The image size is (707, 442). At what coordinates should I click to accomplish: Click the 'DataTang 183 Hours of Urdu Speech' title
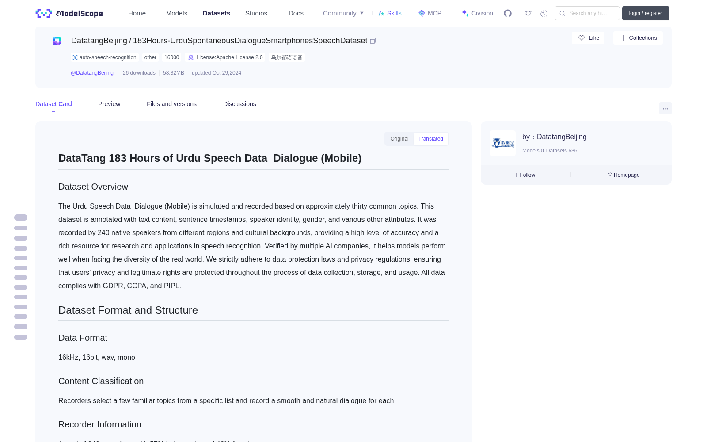click(210, 158)
